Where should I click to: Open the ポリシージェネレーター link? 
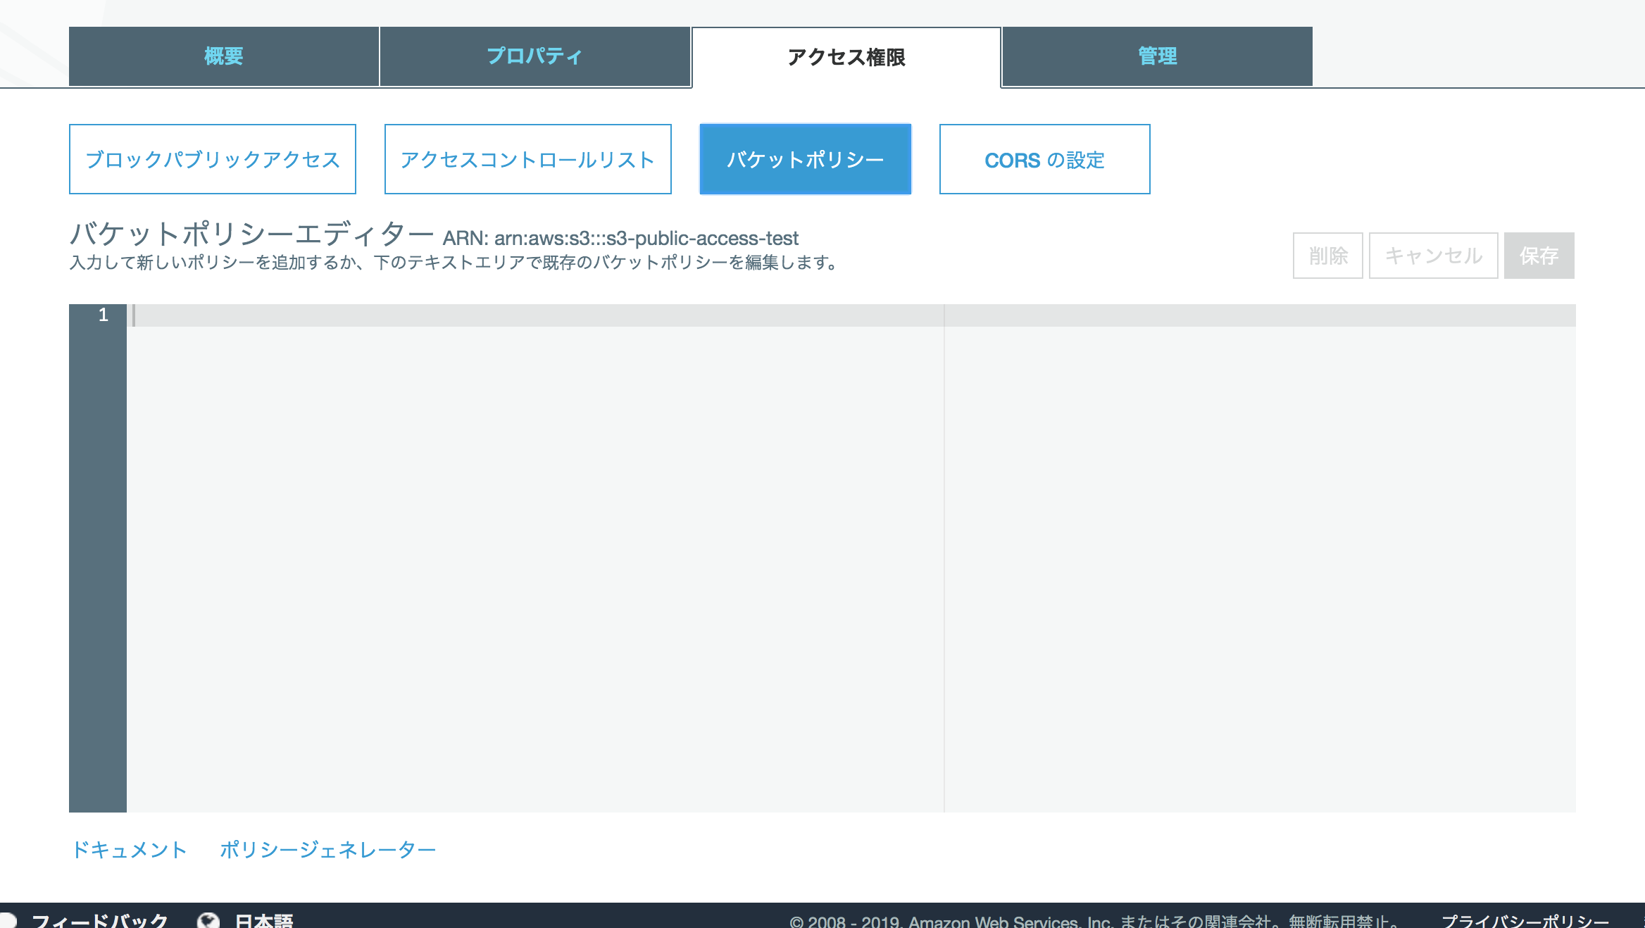(328, 849)
